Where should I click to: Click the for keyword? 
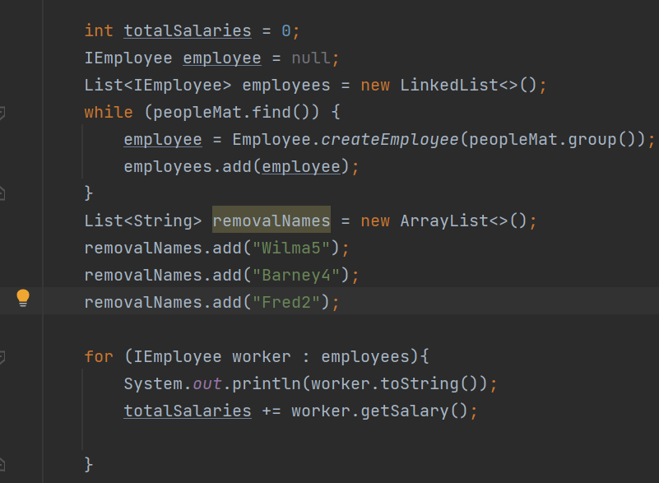(99, 356)
